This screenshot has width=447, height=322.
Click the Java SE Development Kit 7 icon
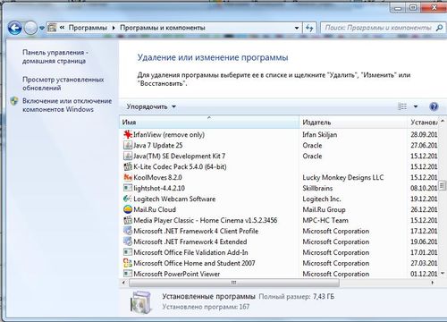point(128,156)
